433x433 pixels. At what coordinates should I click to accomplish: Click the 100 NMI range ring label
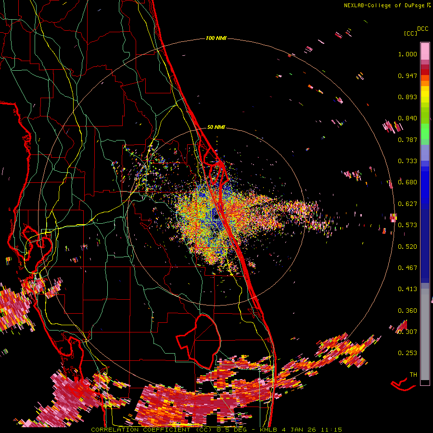[x=216, y=38]
